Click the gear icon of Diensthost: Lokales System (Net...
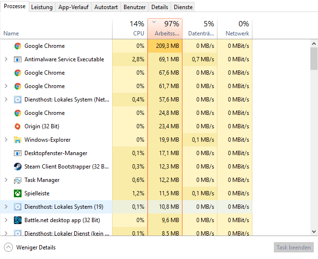 click(18, 100)
